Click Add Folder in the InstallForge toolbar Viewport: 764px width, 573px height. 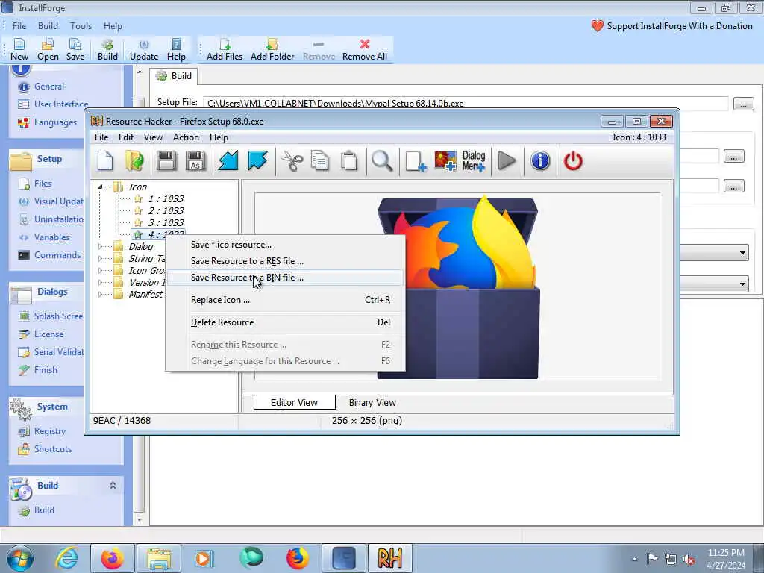click(272, 50)
